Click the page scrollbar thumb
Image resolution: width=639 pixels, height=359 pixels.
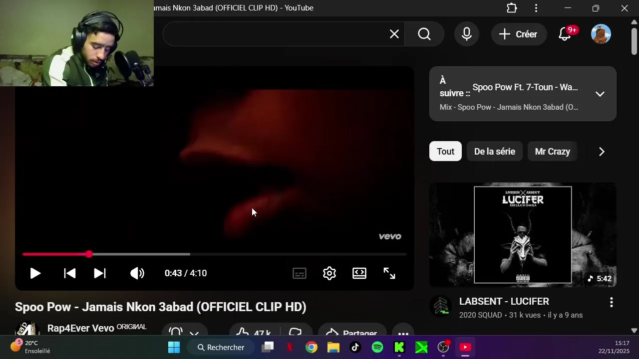pyautogui.click(x=634, y=41)
